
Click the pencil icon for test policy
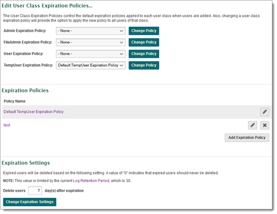[x=252, y=125]
